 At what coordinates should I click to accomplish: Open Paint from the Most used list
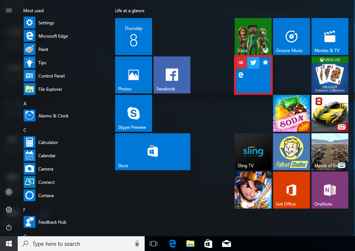[43, 49]
